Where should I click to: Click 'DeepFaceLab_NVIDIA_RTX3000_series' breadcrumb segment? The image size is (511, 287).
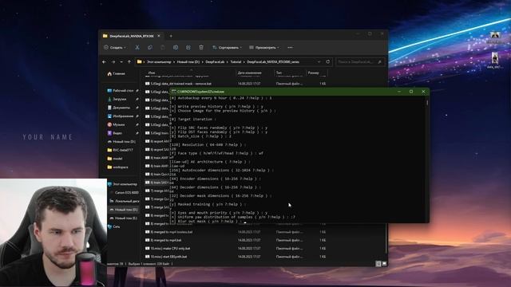(273, 62)
